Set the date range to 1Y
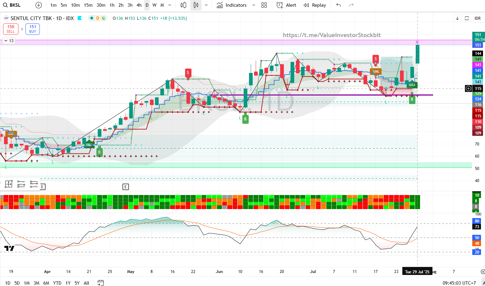Screen dimensions: 485x286 point(68,283)
